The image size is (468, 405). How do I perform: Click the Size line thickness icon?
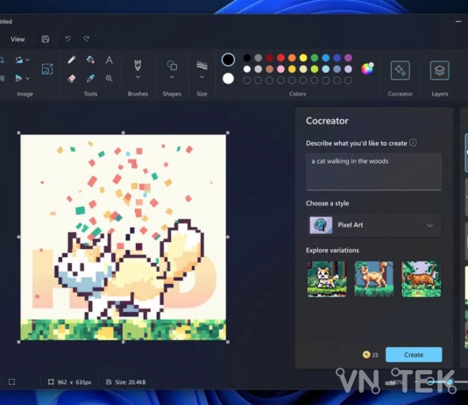click(202, 65)
